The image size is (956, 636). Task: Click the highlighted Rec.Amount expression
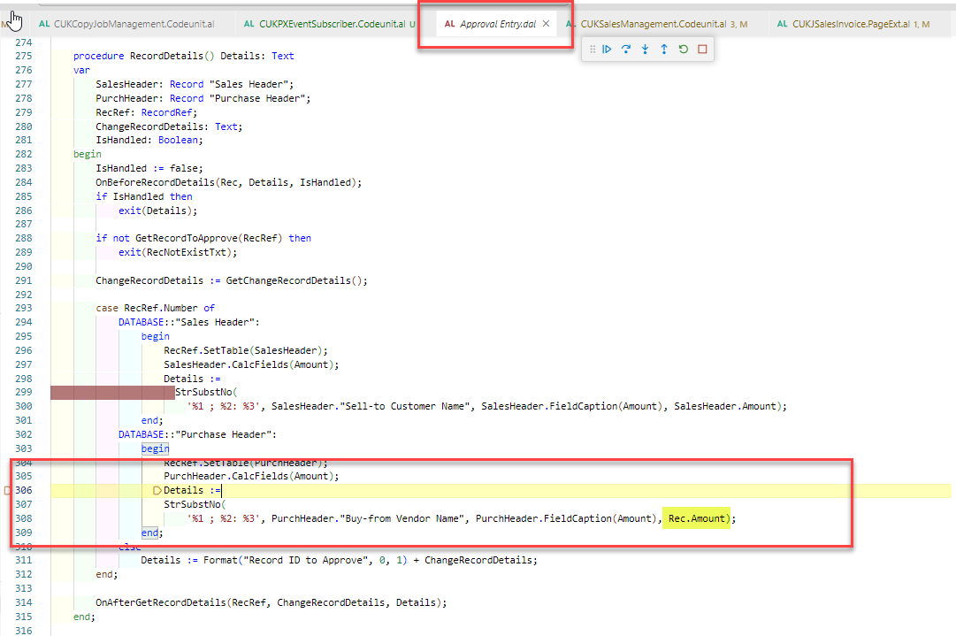[696, 517]
